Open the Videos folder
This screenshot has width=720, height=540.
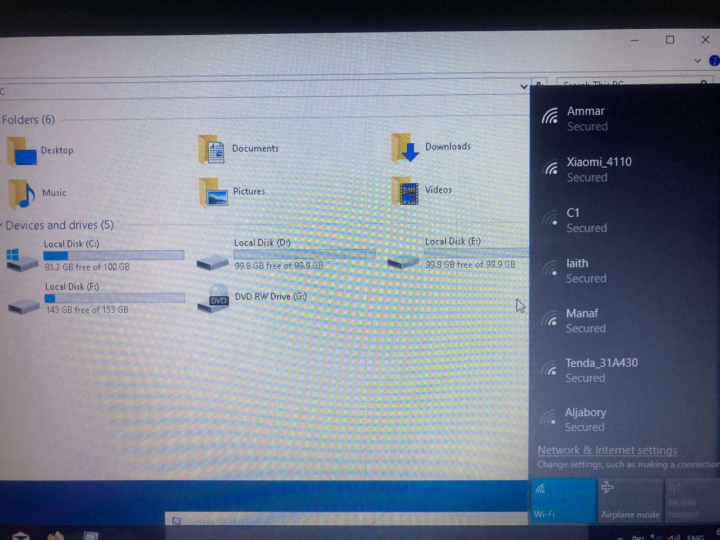click(x=422, y=190)
